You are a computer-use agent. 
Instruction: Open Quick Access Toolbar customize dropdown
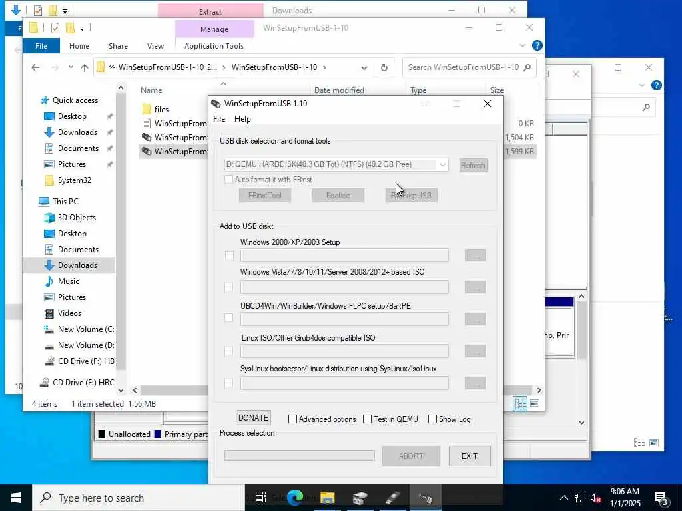coord(82,28)
